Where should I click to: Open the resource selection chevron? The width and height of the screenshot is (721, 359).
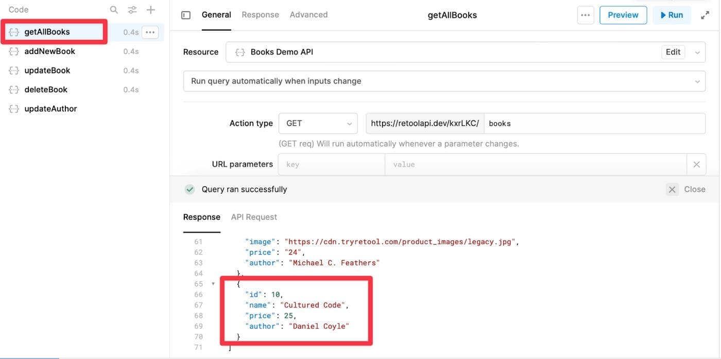[698, 51]
